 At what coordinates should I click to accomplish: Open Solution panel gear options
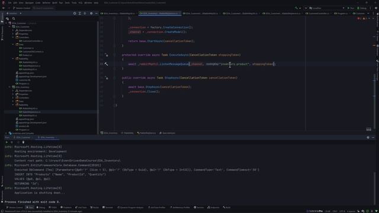pyautogui.click(x=91, y=13)
